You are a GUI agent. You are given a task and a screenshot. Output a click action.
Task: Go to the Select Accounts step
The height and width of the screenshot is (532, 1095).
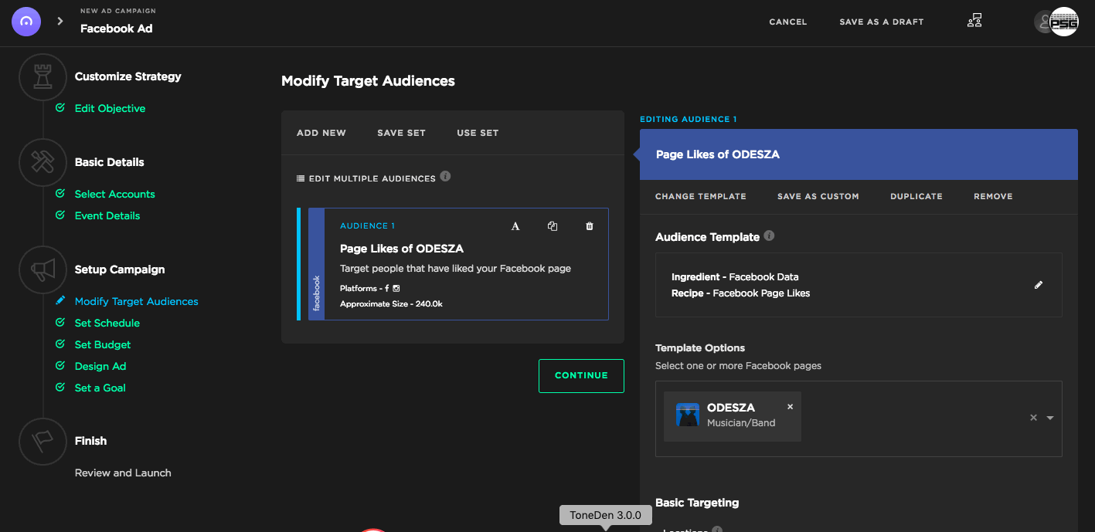pos(115,194)
